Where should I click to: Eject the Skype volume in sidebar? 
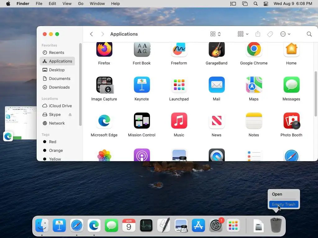(70, 115)
